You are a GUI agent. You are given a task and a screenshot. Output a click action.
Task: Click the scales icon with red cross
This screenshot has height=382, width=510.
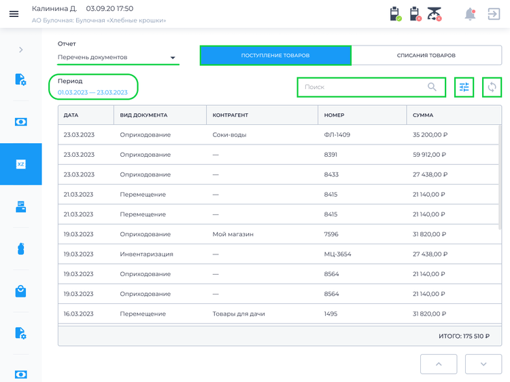pyautogui.click(x=435, y=14)
